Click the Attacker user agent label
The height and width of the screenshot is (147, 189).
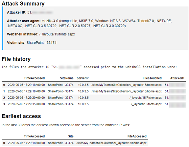point(24,21)
